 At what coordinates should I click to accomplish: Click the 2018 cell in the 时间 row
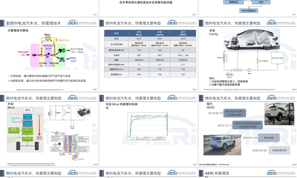[x=183, y=39]
